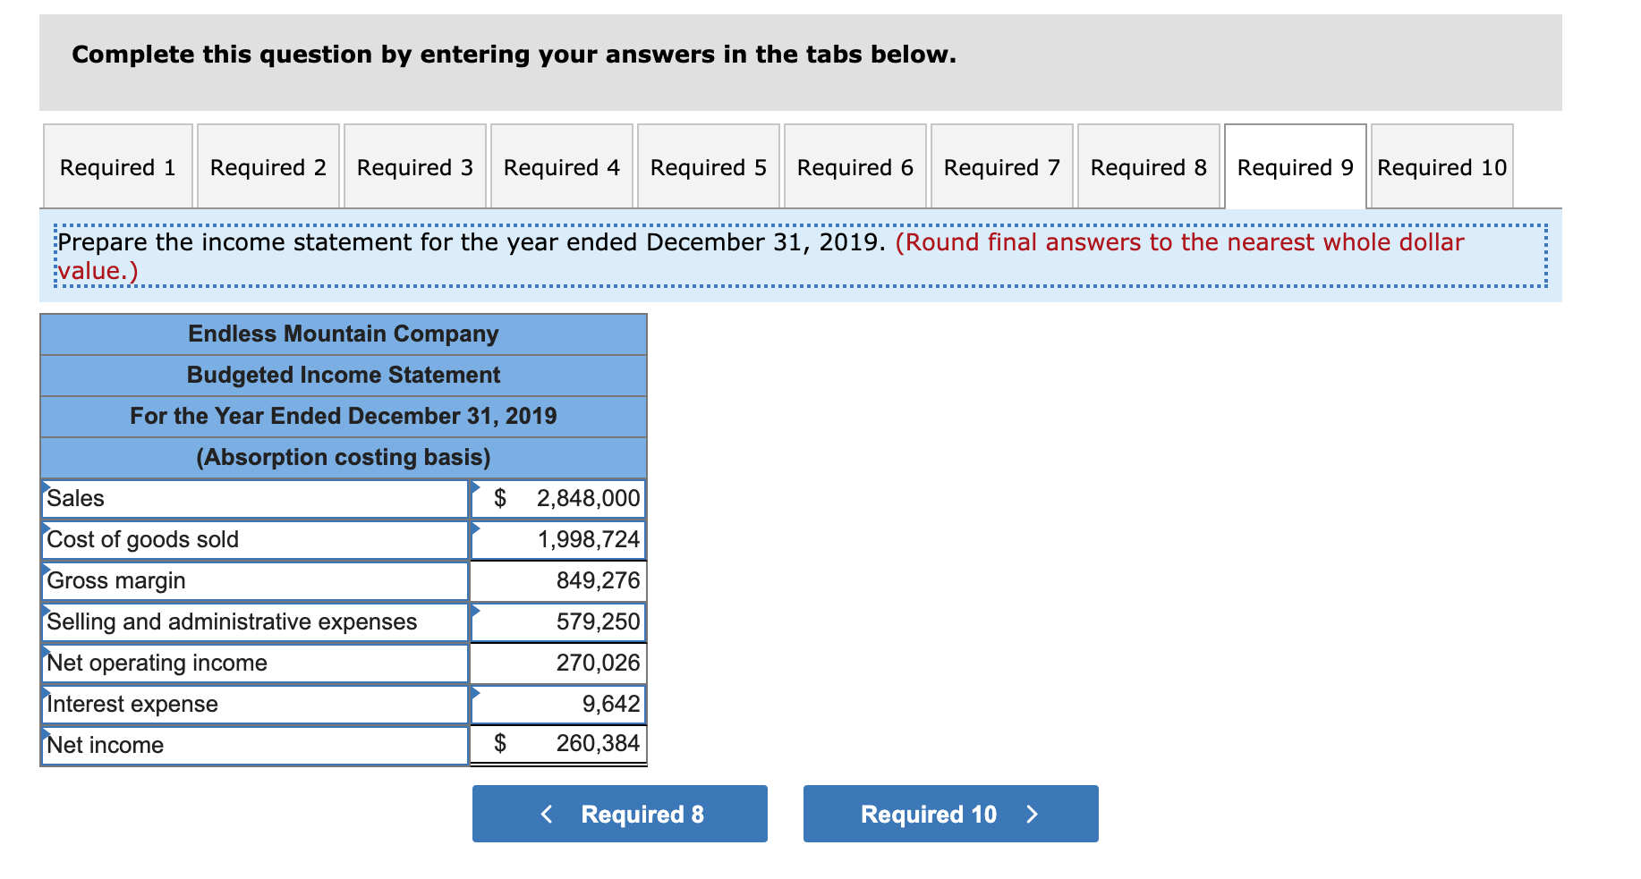
Task: Edit the Cost of goods sold amount 1,998,724
Action: [573, 539]
